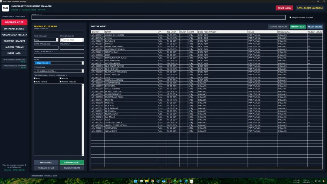
Task: Sort by the Nama column header
Action: [130, 32]
